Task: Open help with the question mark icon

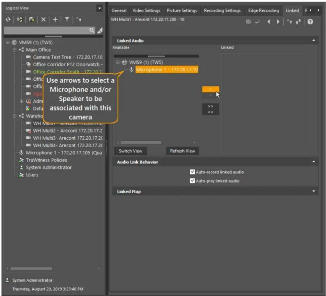Action: click(310, 22)
